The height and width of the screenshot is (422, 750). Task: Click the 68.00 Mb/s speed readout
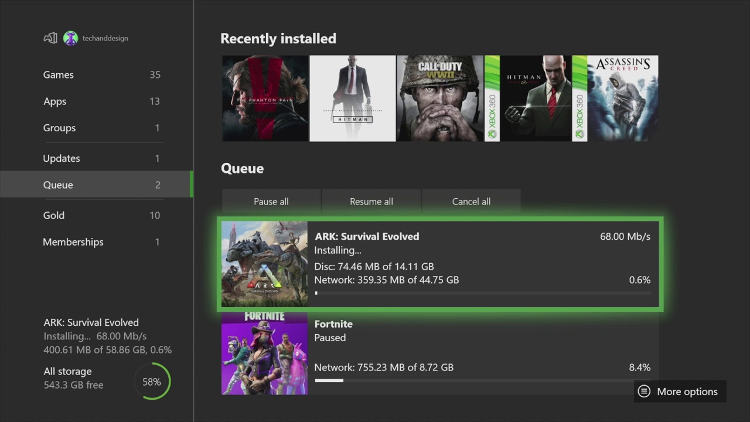pyautogui.click(x=625, y=236)
